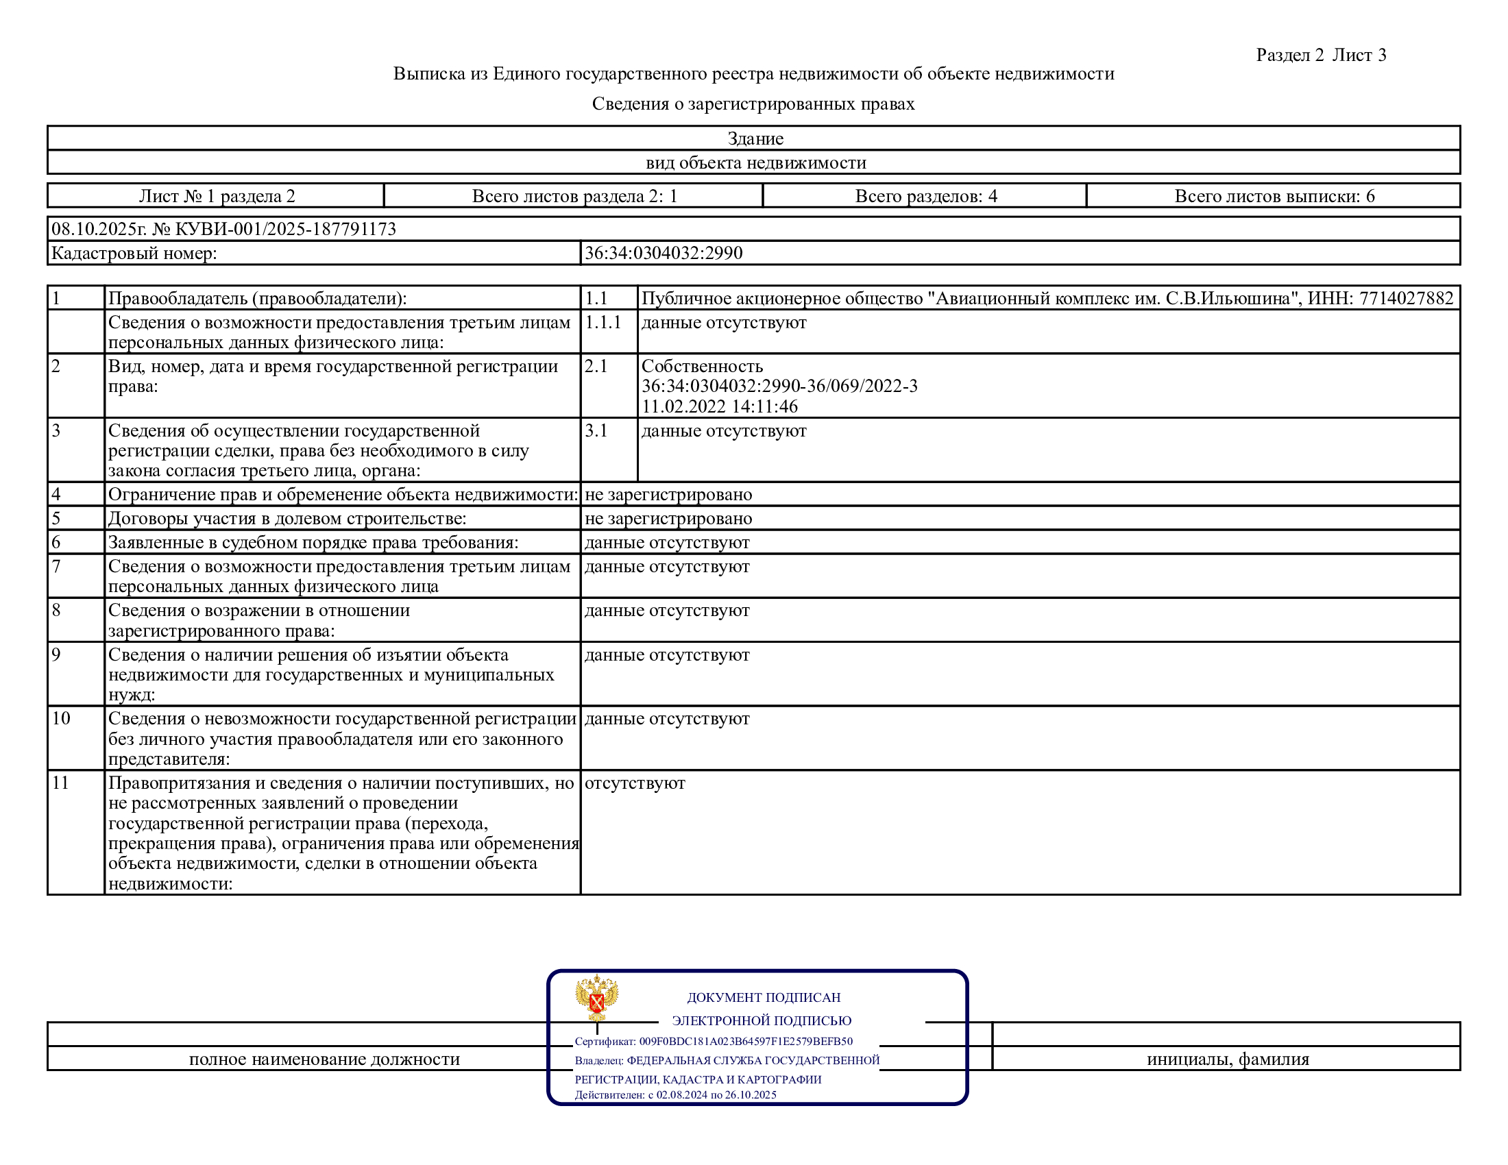Click the registration date 11.02.2022 14:11:46
Screen dimensions: 1508x1165
coord(719,406)
